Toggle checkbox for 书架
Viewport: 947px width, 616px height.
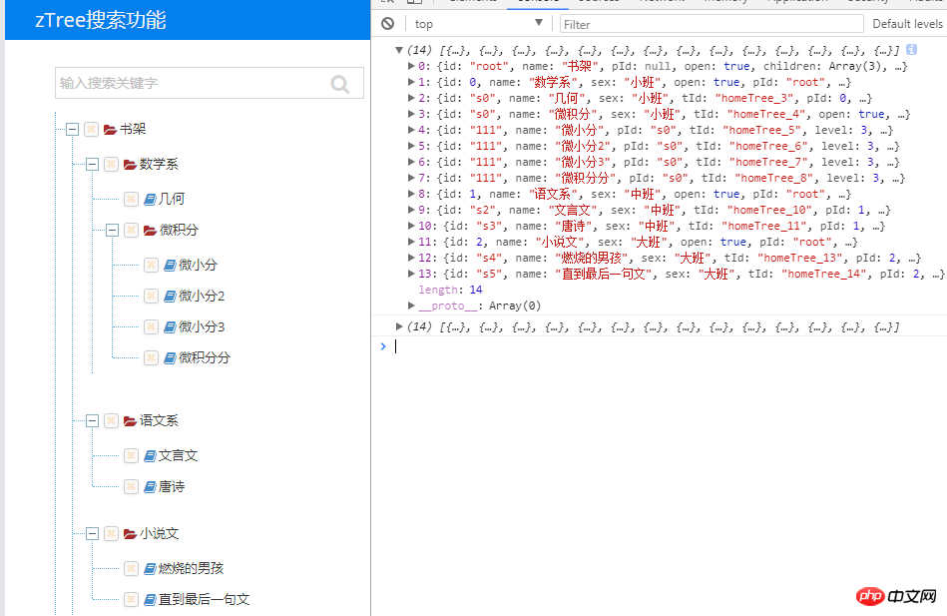pyautogui.click(x=91, y=130)
